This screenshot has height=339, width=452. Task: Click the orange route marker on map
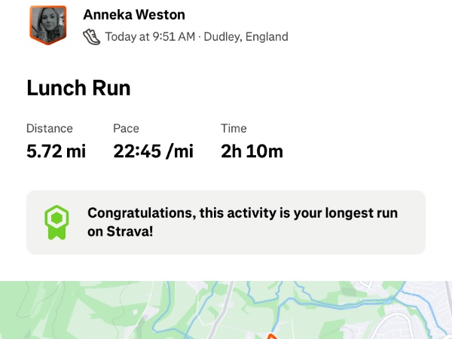coord(272,335)
